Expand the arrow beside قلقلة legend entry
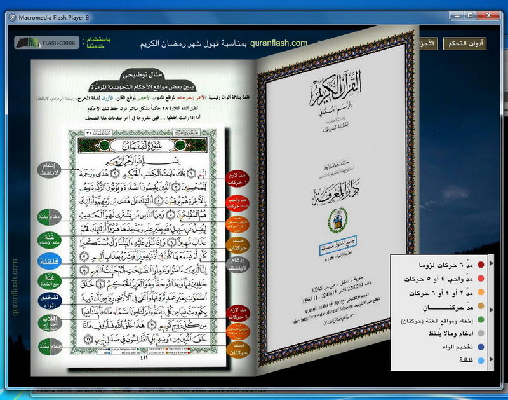This screenshot has width=508, height=400. coord(491,359)
